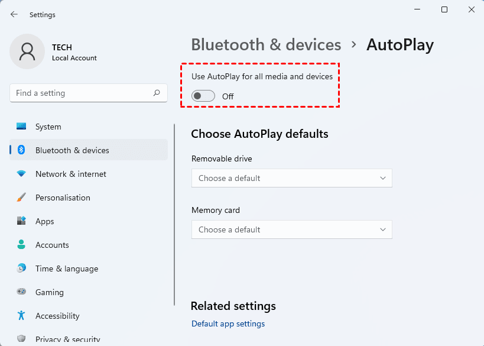Click the Gaming controller icon
Viewport: 484px width, 346px height.
pyautogui.click(x=21, y=292)
